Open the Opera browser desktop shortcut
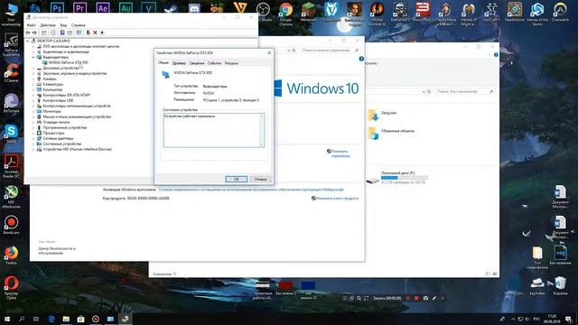The height and width of the screenshot is (325, 578). 12,287
